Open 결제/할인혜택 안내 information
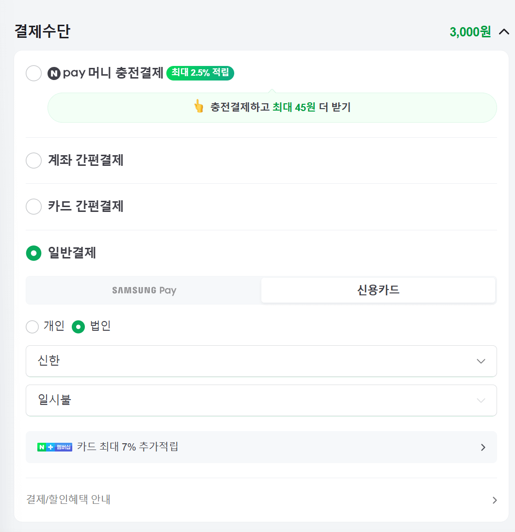This screenshot has height=532, width=515. [261, 500]
